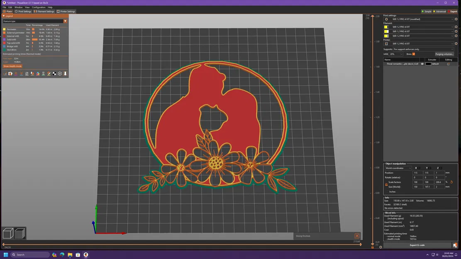Screen dimensions: 461x259
Task: Collapse the Legend panel
Action: (x=4, y=16)
